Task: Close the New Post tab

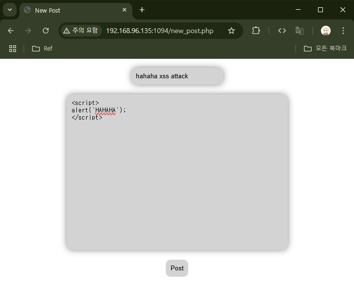Action: click(124, 10)
